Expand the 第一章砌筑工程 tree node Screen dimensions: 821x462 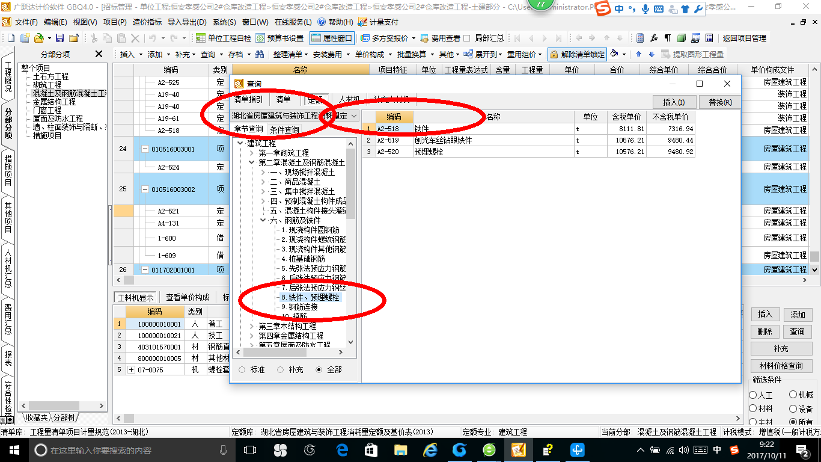pos(252,153)
